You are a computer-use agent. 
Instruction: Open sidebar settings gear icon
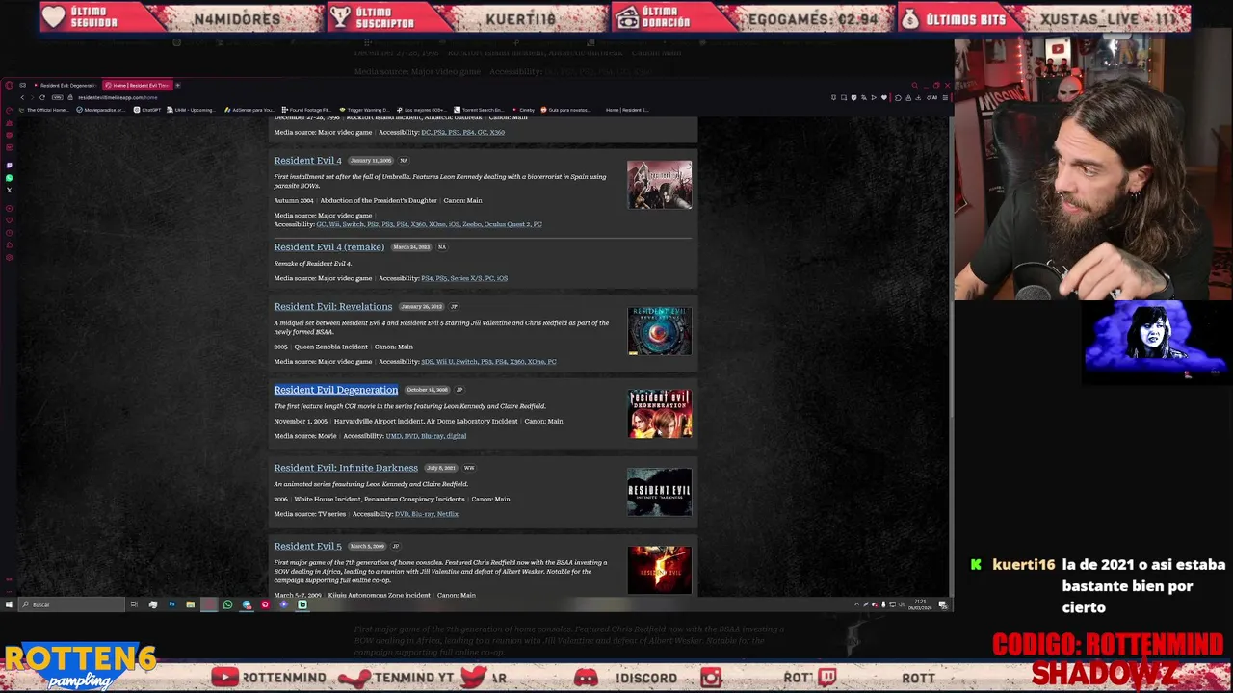10,257
